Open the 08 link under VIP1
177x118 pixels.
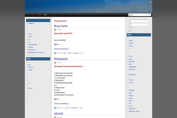click(x=29, y=65)
